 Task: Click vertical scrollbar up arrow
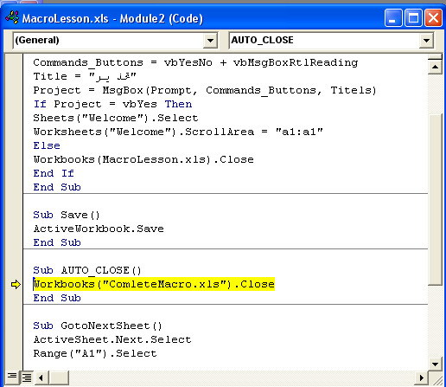click(435, 68)
